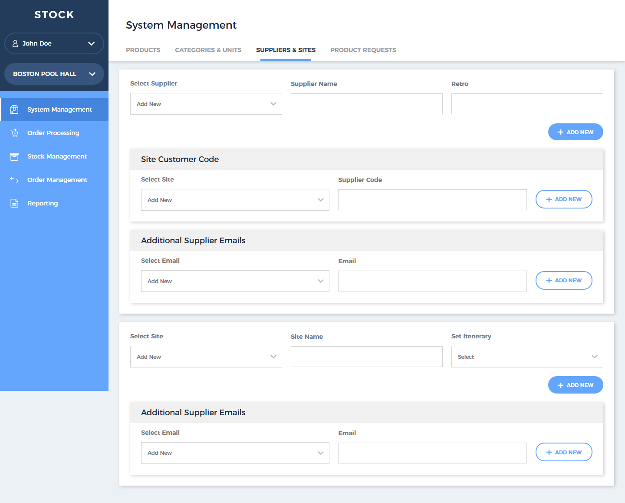The width and height of the screenshot is (625, 503).
Task: Switch to the Categories & Units tab
Action: [208, 50]
